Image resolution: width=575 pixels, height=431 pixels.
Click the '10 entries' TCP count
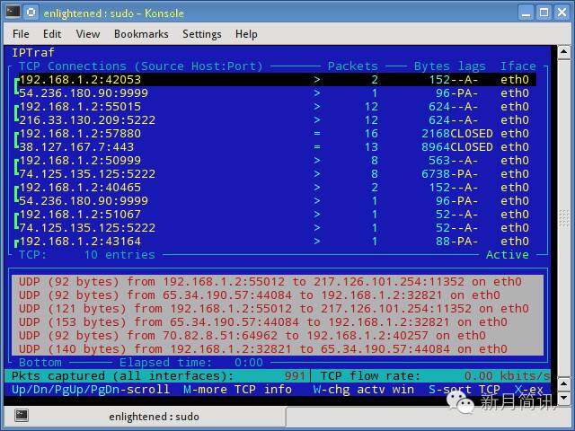119,255
